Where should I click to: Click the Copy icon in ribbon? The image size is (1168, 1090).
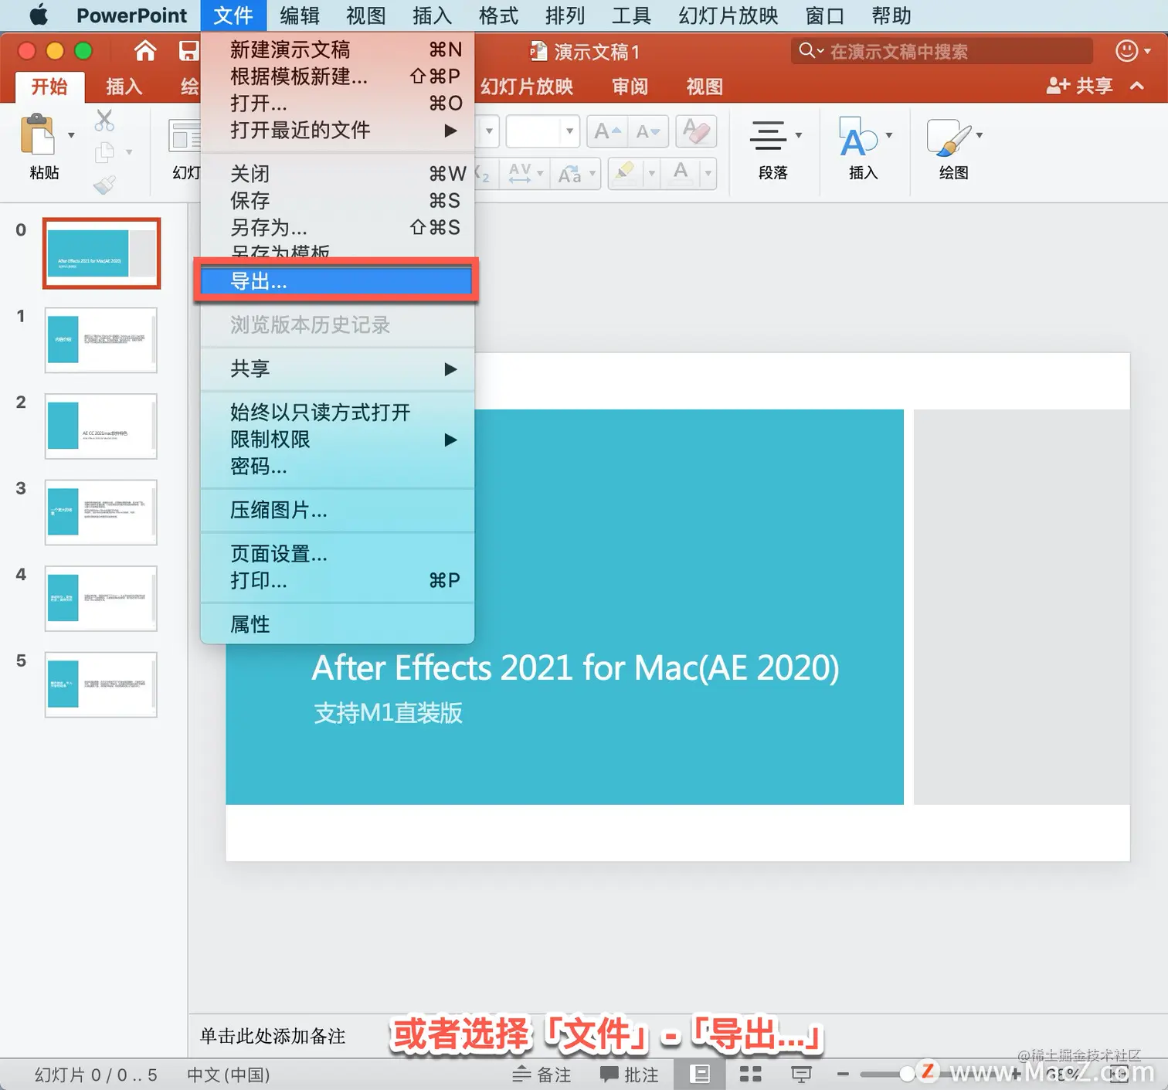click(104, 152)
